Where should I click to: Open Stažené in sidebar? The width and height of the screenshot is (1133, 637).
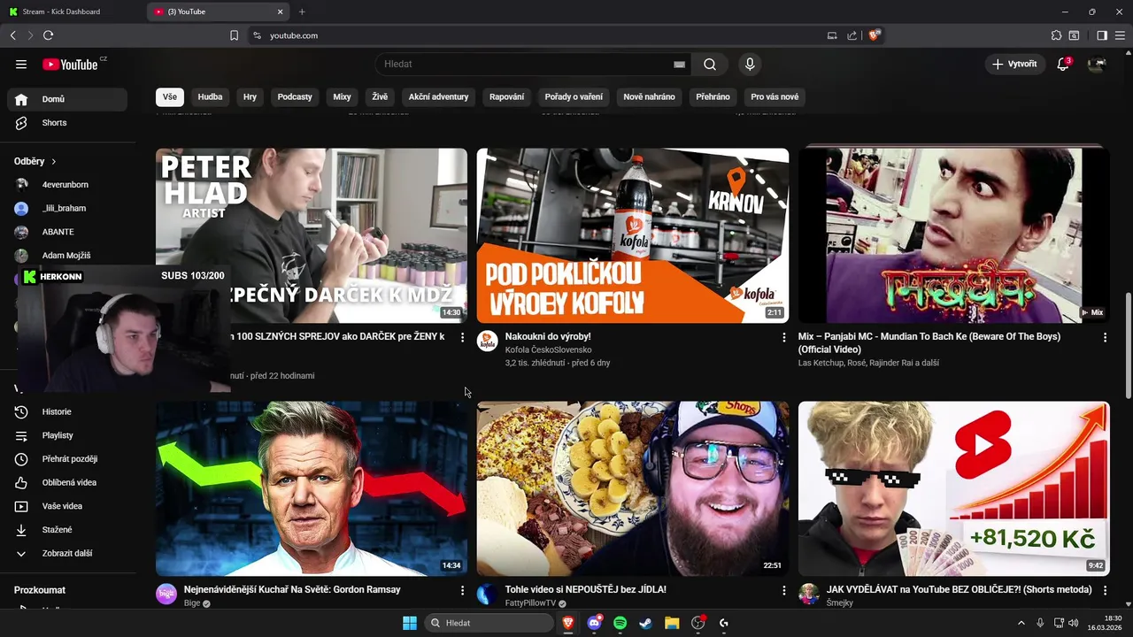(x=67, y=530)
